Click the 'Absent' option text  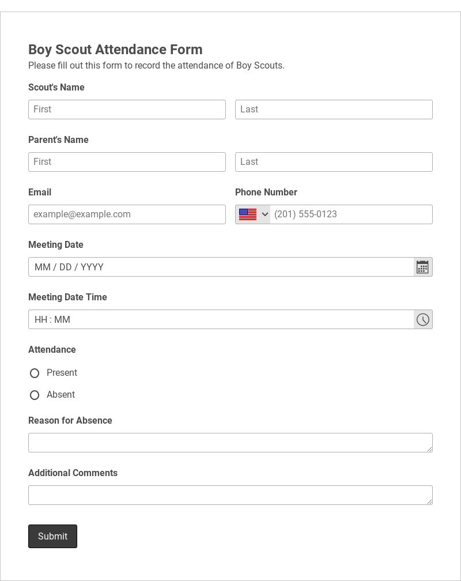[x=61, y=394]
